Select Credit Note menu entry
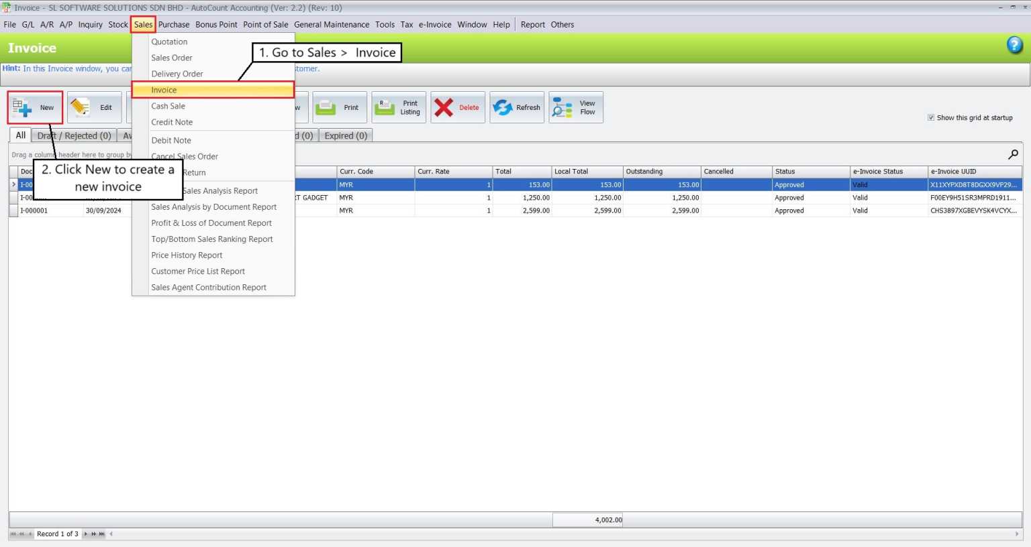Screen dimensions: 1031x547 213,122
